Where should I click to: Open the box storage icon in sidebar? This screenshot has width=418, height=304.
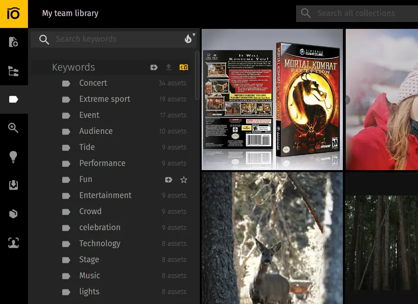click(14, 214)
